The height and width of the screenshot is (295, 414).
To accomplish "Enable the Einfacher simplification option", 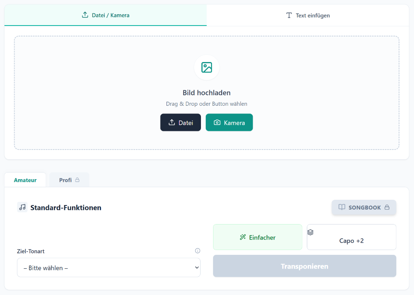I will tap(258, 237).
